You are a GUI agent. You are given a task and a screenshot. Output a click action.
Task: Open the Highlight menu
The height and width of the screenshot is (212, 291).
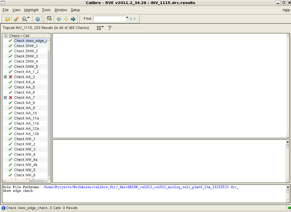point(31,10)
